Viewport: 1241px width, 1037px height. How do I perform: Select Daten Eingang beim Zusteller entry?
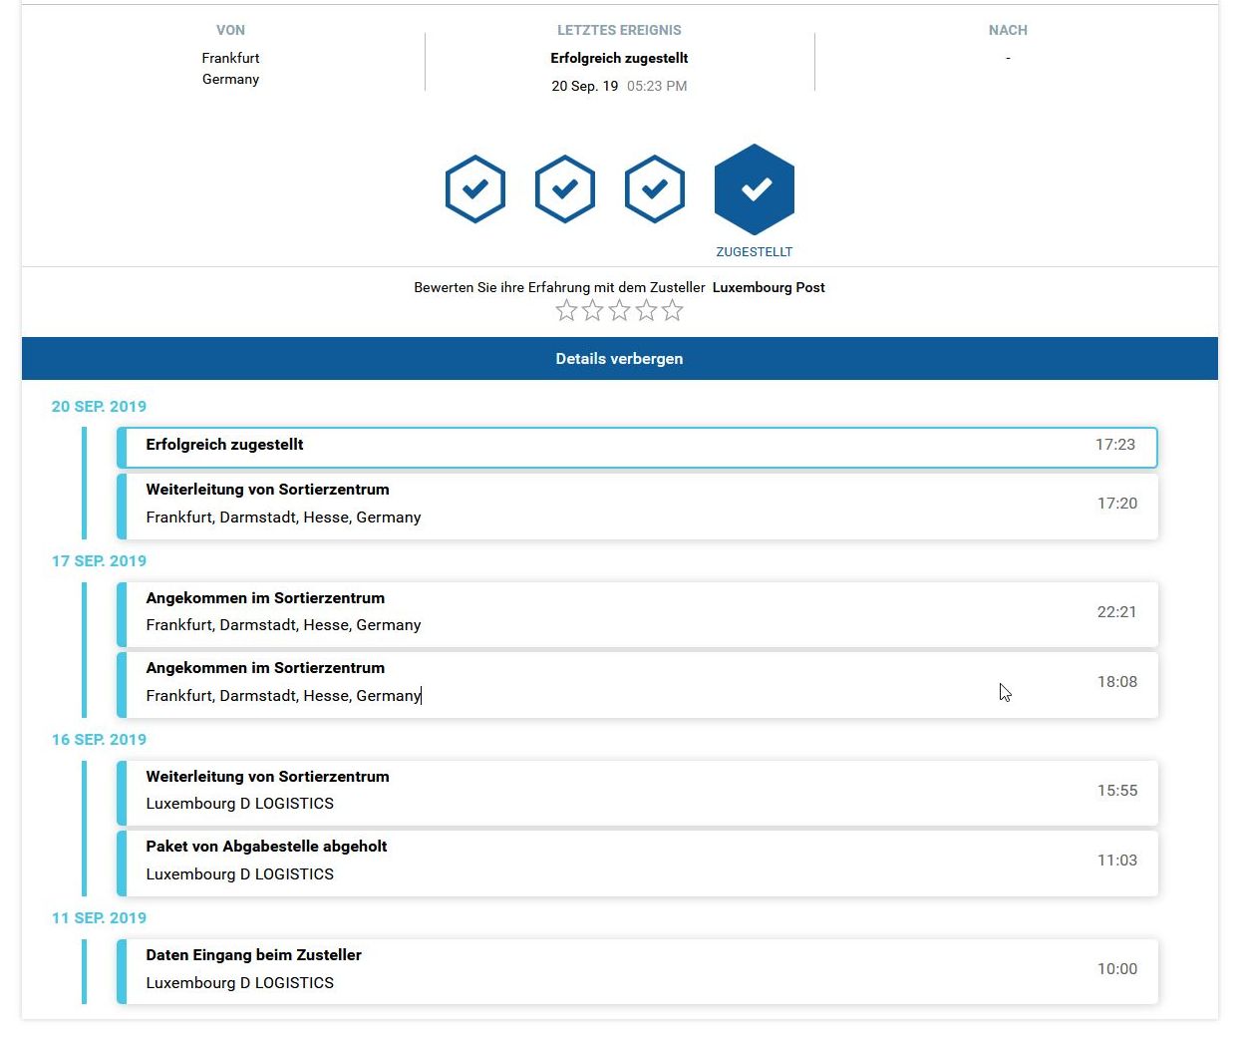(637, 970)
